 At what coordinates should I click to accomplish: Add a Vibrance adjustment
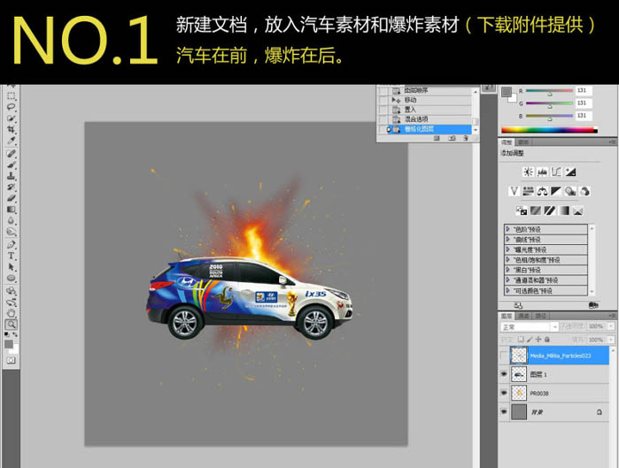(514, 191)
